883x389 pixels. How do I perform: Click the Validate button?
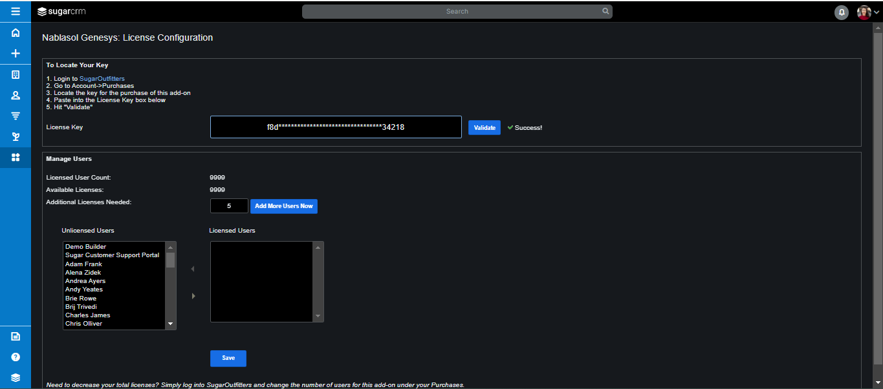click(x=485, y=128)
